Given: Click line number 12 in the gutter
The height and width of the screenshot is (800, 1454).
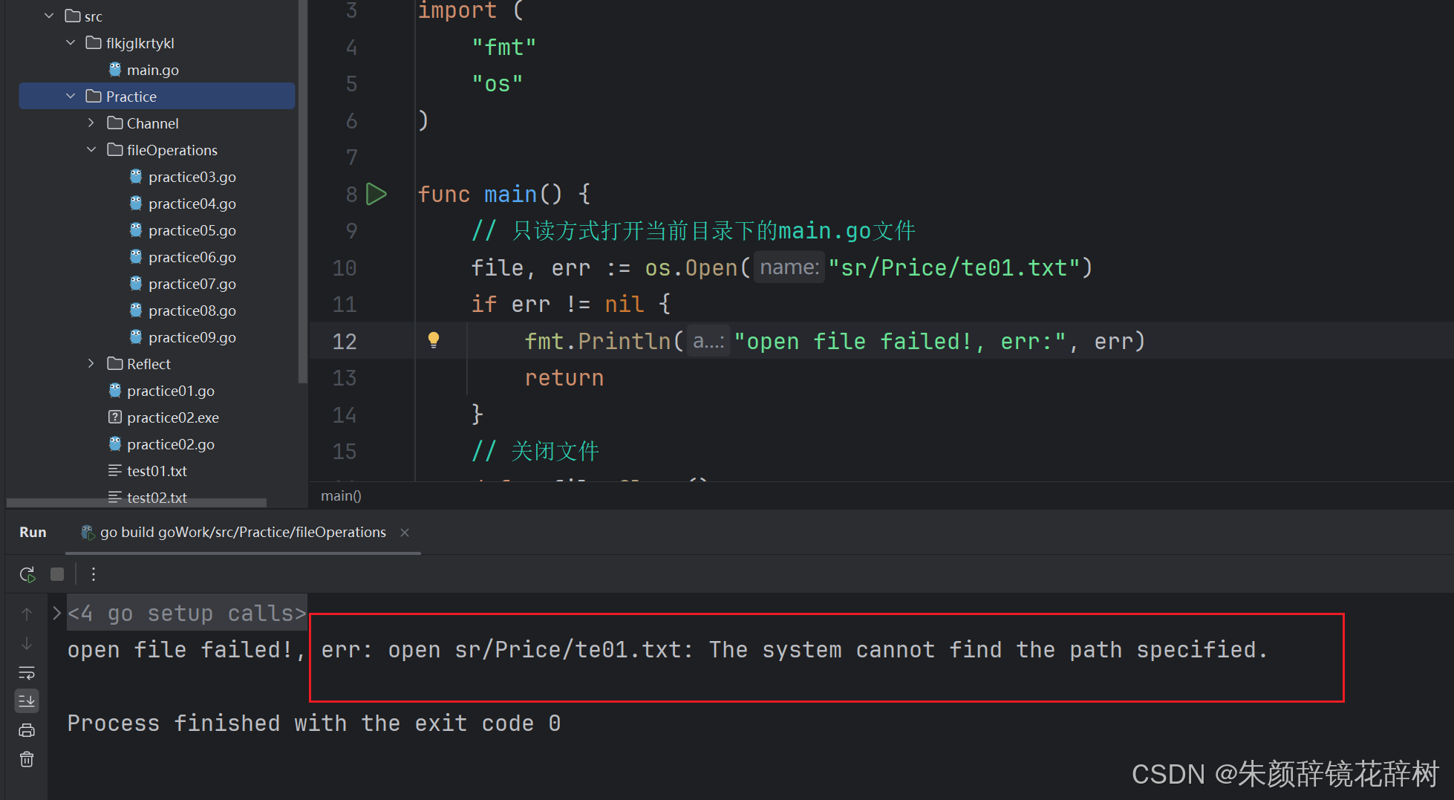Looking at the screenshot, I should pos(345,341).
